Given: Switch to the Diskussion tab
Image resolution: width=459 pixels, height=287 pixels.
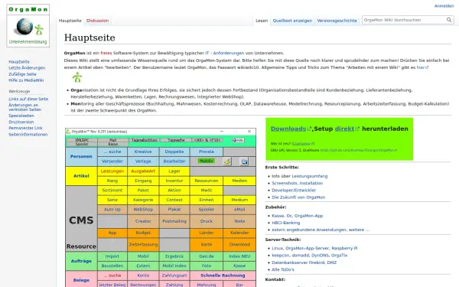Looking at the screenshot, I should pyautogui.click(x=97, y=21).
